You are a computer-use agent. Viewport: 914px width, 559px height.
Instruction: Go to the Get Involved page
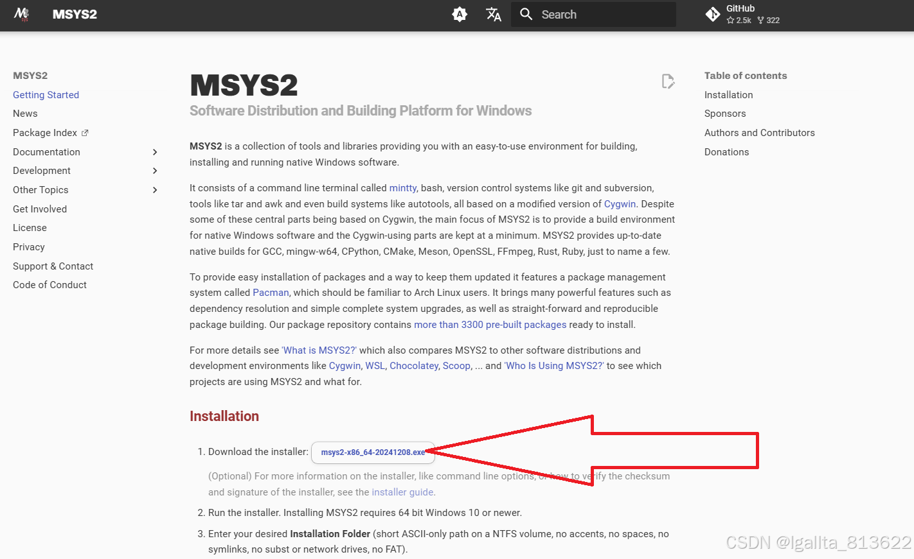(40, 209)
